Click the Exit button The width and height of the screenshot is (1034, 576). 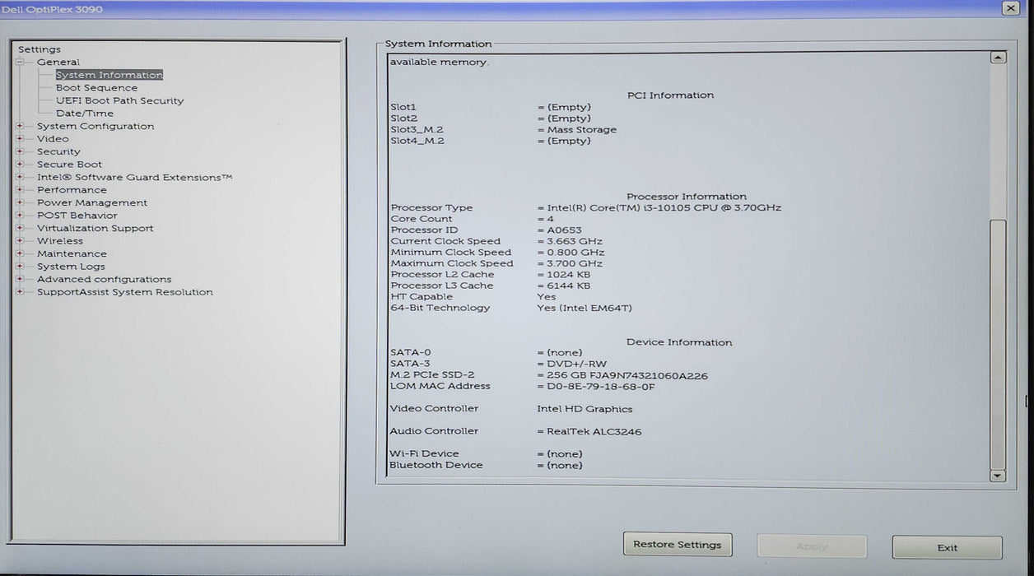(948, 547)
